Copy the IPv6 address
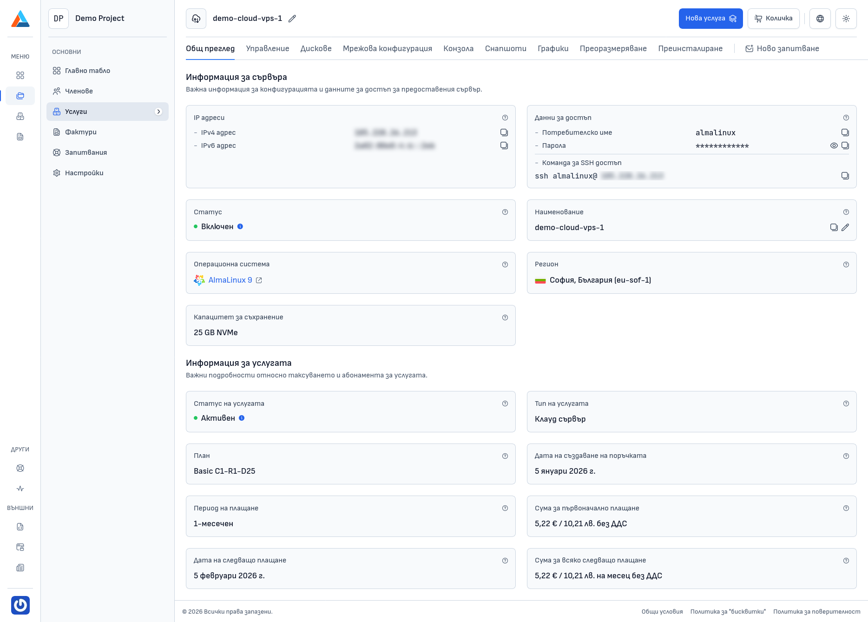Viewport: 868px width, 622px height. tap(504, 146)
